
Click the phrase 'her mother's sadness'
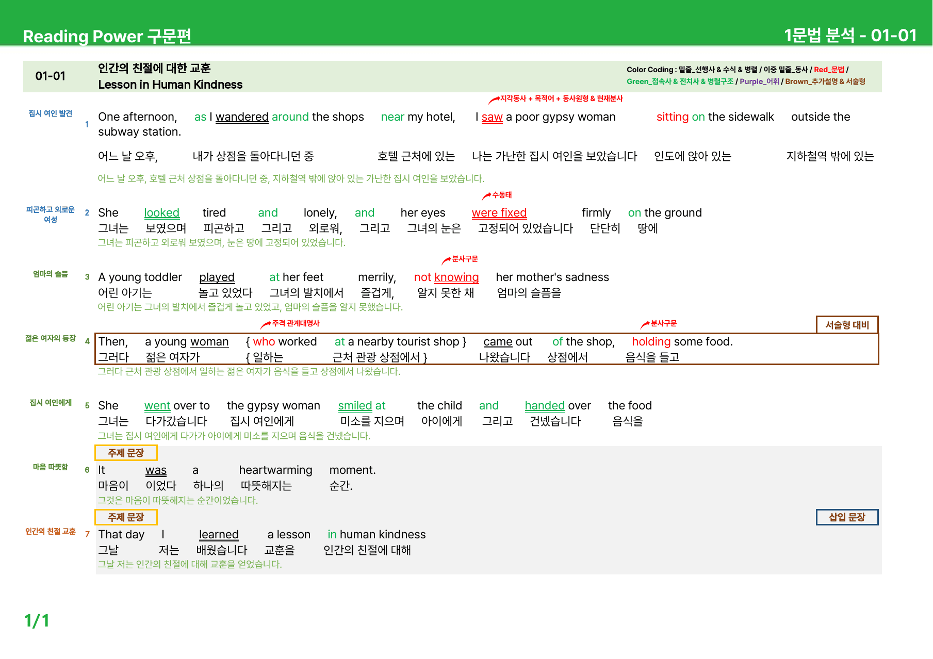pyautogui.click(x=552, y=277)
